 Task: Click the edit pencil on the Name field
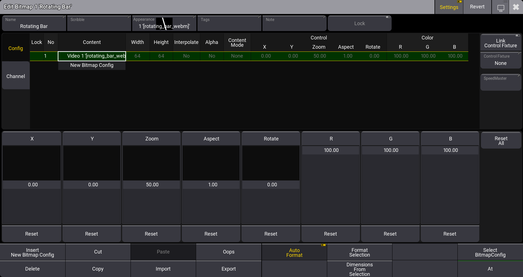(64, 17)
